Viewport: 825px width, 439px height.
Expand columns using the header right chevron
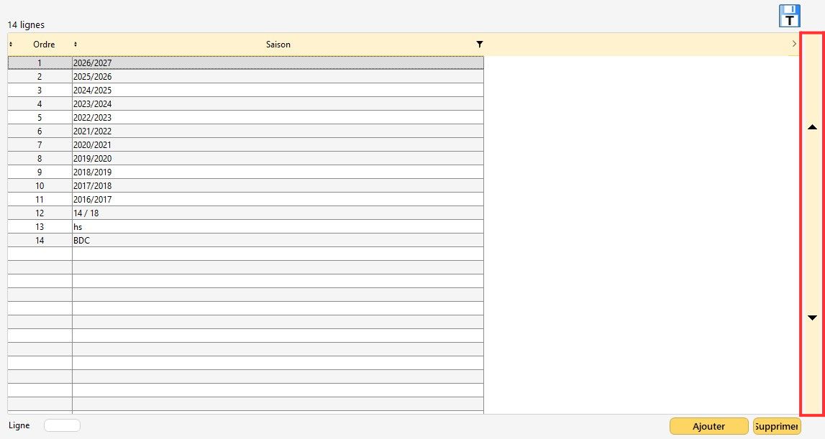(794, 45)
